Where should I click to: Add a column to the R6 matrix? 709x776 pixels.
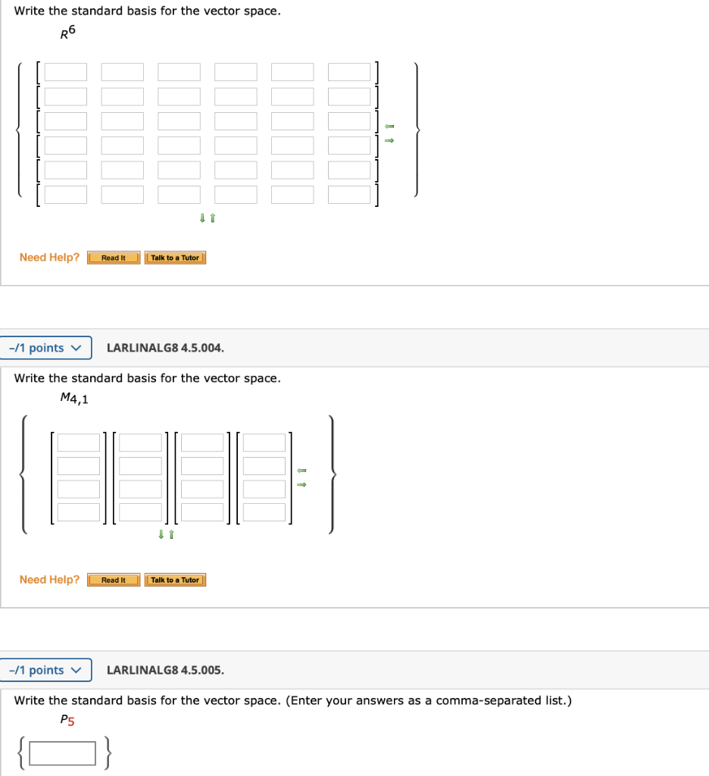pos(389,140)
